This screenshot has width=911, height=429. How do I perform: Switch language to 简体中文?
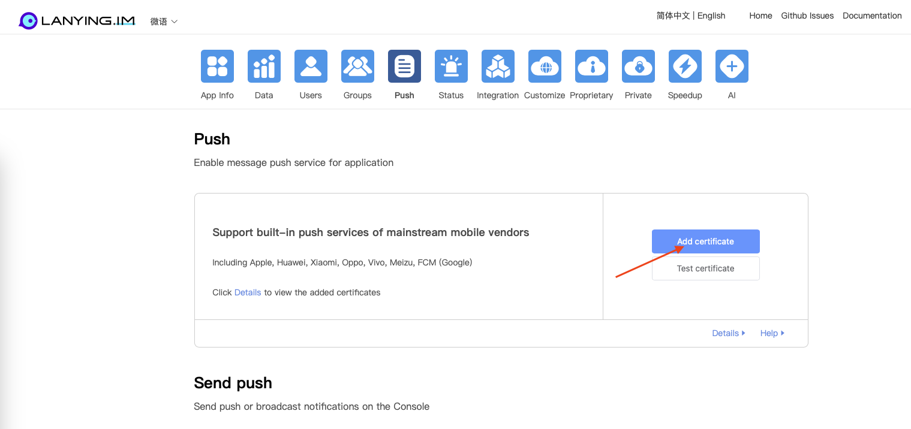[673, 16]
